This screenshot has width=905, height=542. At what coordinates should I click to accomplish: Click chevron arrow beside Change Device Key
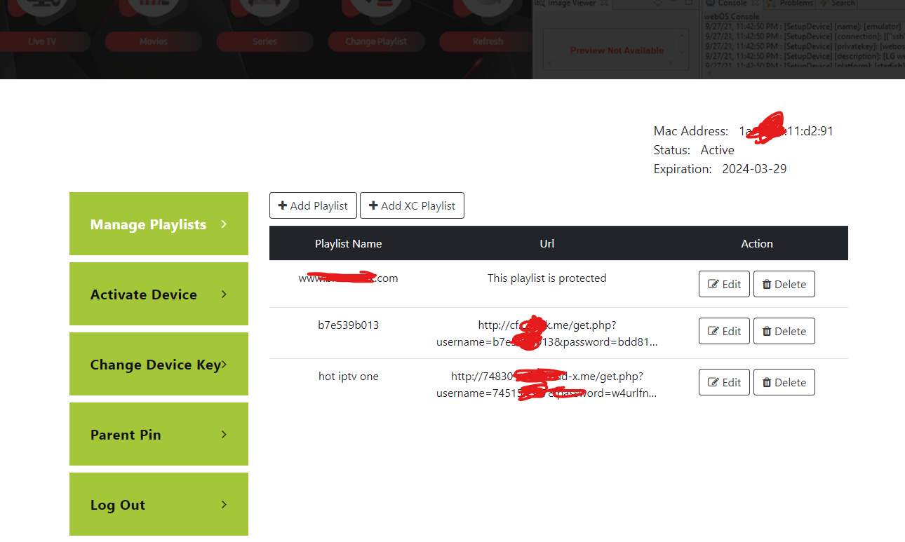224,364
